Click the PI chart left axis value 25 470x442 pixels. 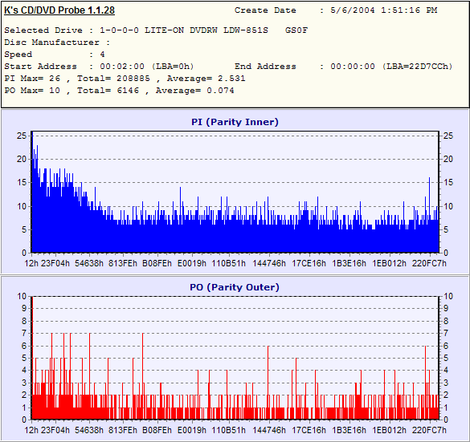click(x=22, y=136)
